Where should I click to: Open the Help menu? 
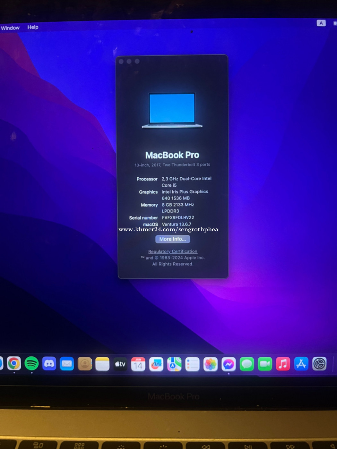pyautogui.click(x=33, y=27)
